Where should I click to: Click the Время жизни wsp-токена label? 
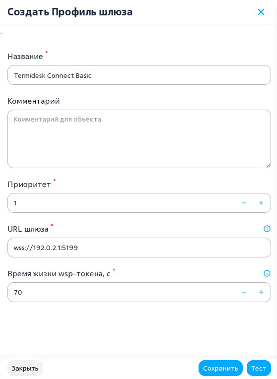59,274
